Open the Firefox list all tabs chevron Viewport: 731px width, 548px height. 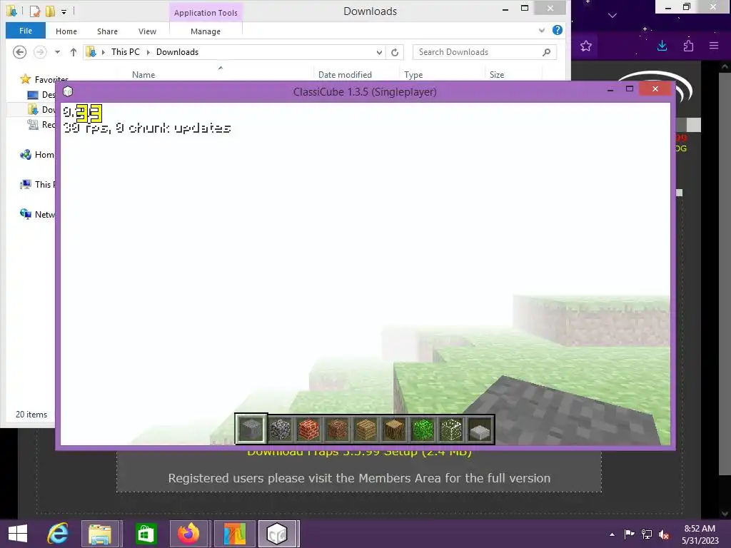[x=612, y=16]
